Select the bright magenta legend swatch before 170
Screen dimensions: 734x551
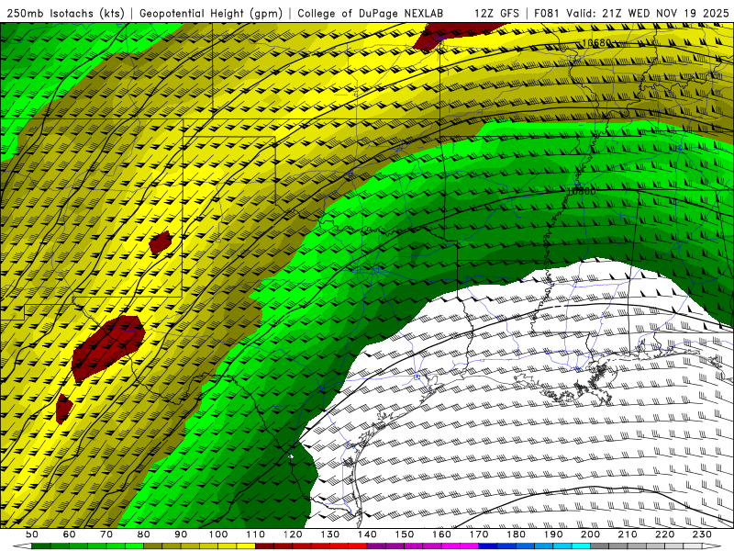[470, 547]
